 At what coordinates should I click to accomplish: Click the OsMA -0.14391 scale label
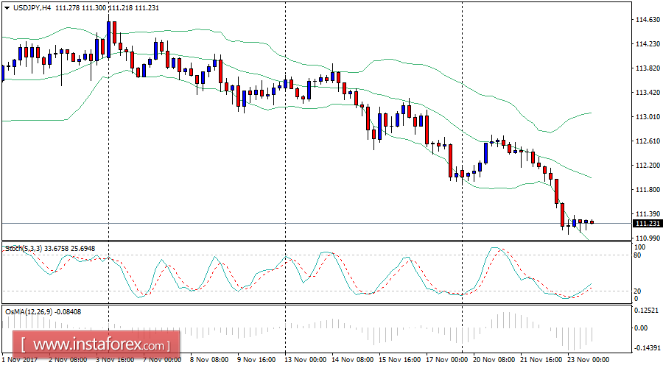click(x=647, y=347)
